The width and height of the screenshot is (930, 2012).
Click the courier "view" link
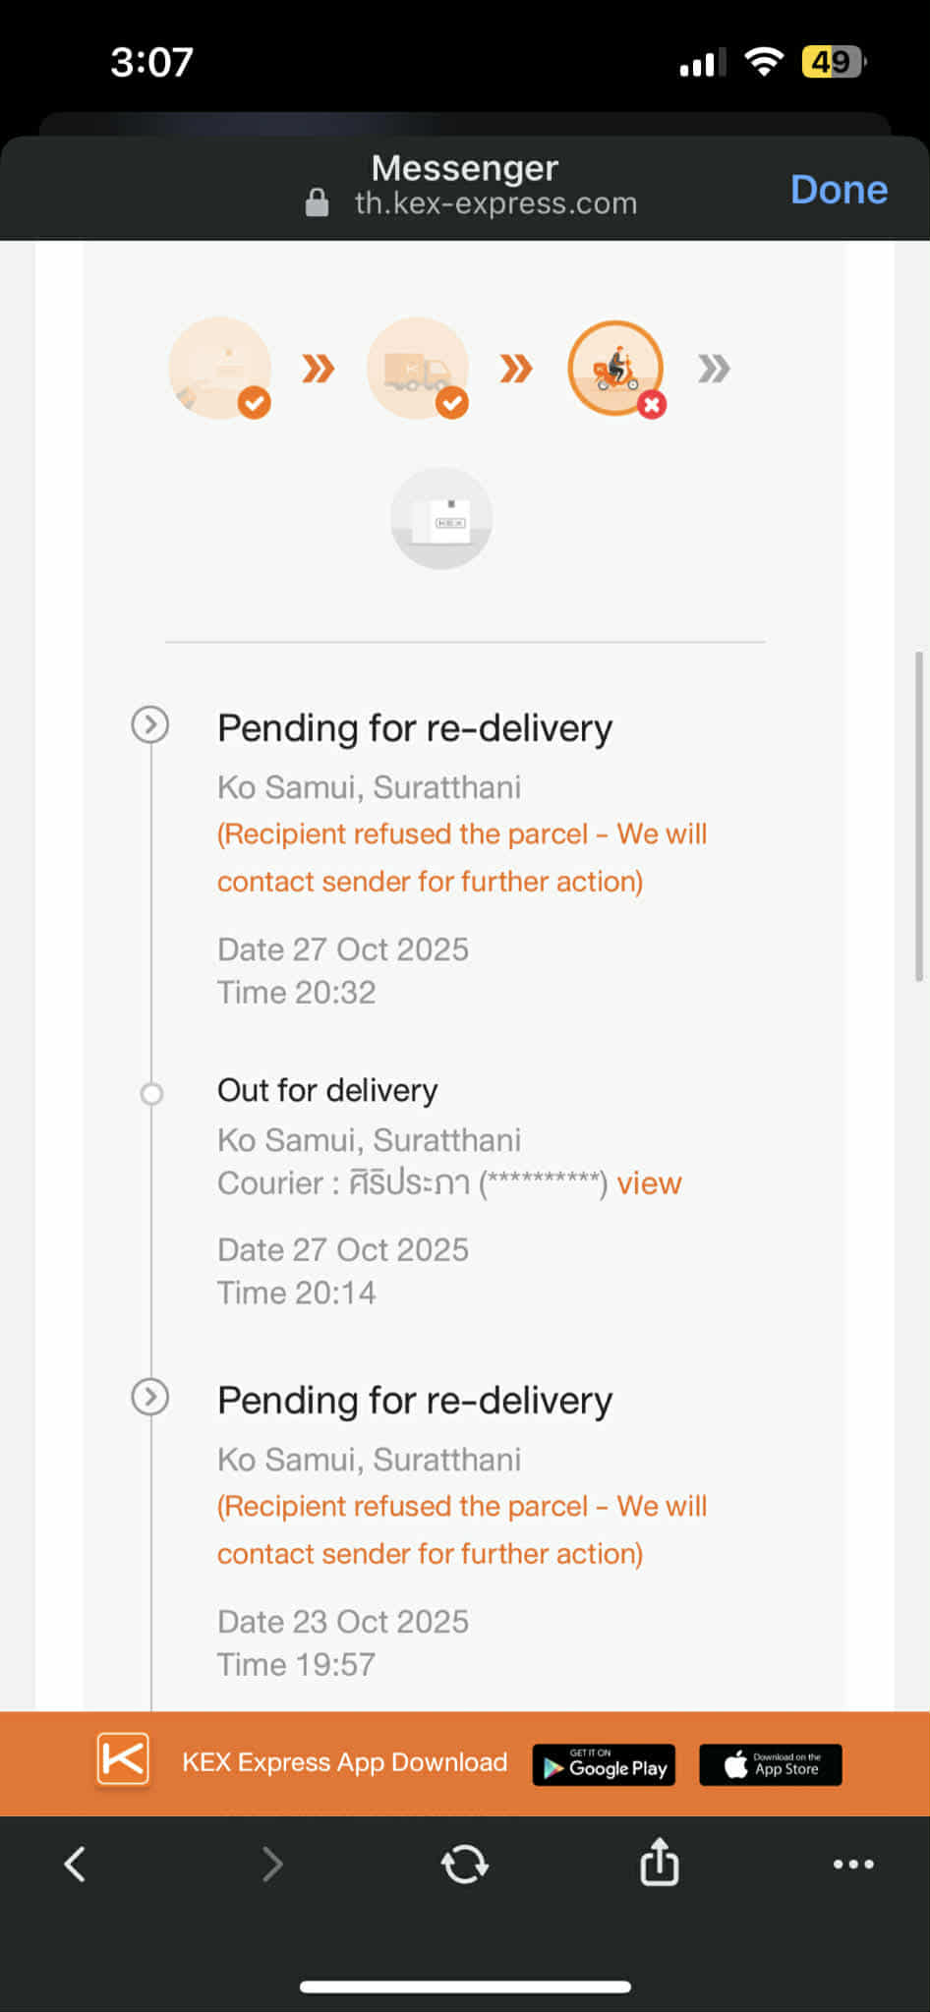(x=649, y=1182)
